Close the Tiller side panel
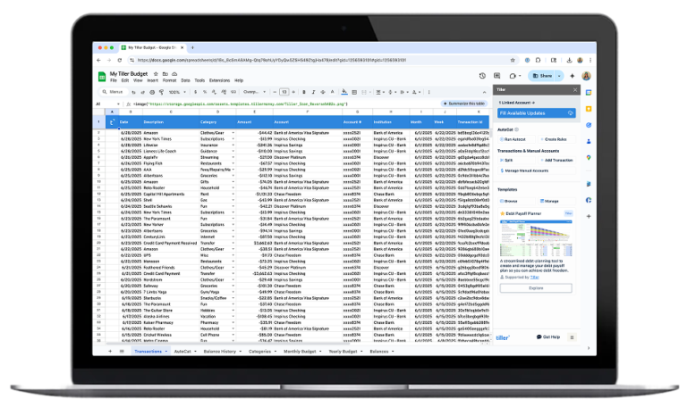Image resolution: width=687 pixels, height=407 pixels. 575,90
